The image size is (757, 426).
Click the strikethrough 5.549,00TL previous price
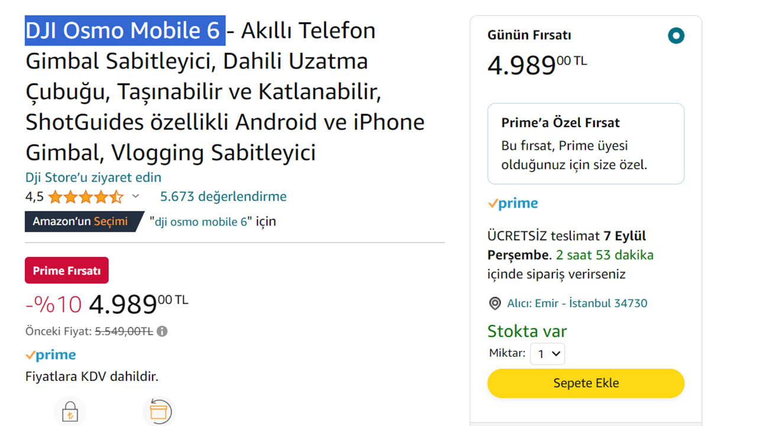tap(124, 331)
